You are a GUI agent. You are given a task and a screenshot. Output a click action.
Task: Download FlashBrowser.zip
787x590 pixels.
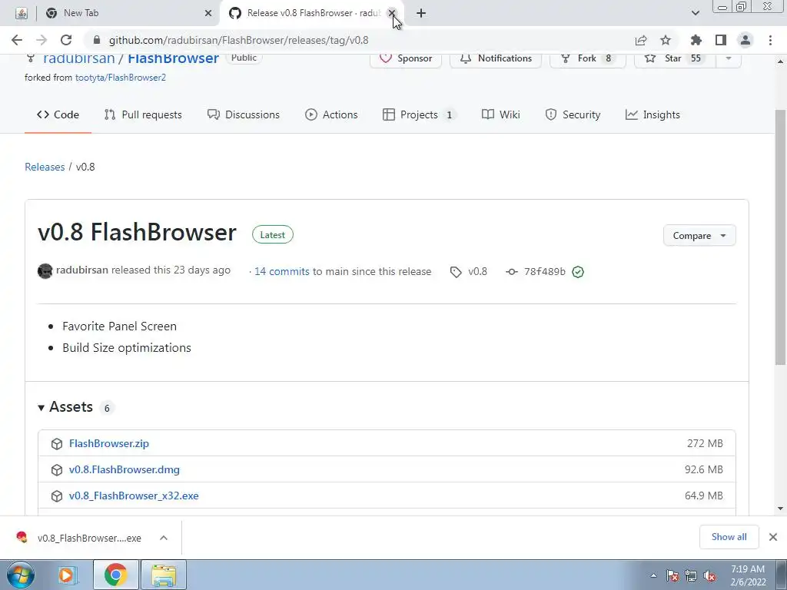click(109, 443)
